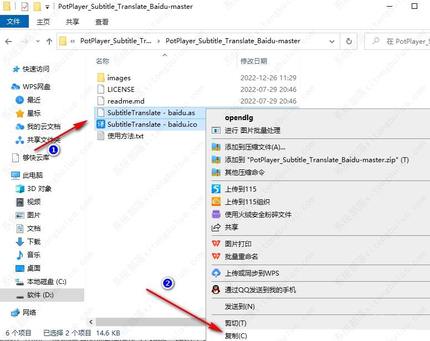
Task: Choose 共享 in the context menu
Action: pyautogui.click(x=232, y=227)
